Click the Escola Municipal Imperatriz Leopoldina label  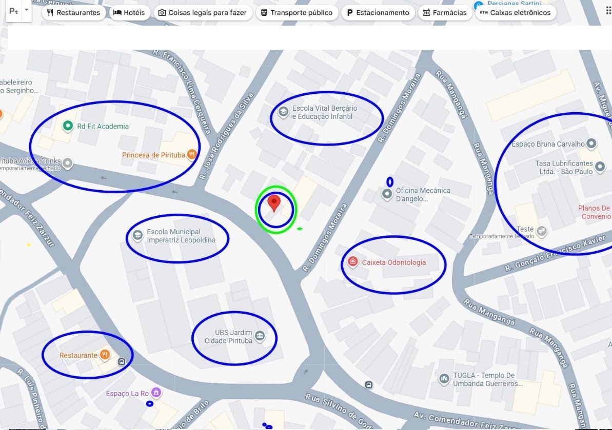(181, 236)
